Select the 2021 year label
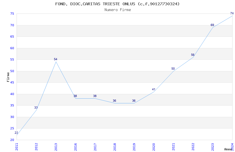Screen dimensions: 235x152 pyautogui.click(x=174, y=147)
